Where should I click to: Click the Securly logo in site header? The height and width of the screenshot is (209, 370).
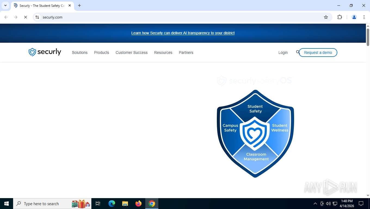pos(45,52)
